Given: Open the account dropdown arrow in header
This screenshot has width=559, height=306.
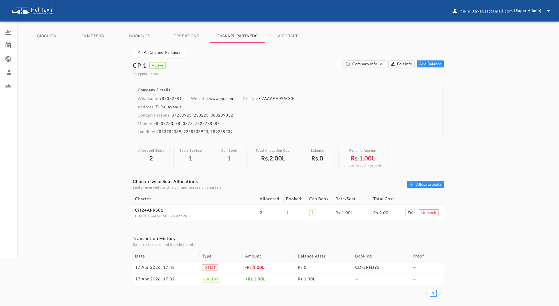Looking at the screenshot, I should tap(549, 11).
